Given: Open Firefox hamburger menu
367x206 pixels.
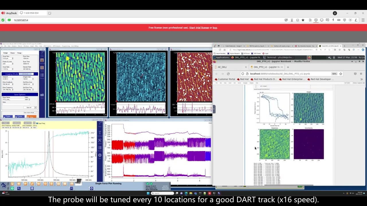Looking at the screenshot, I should [361, 74].
